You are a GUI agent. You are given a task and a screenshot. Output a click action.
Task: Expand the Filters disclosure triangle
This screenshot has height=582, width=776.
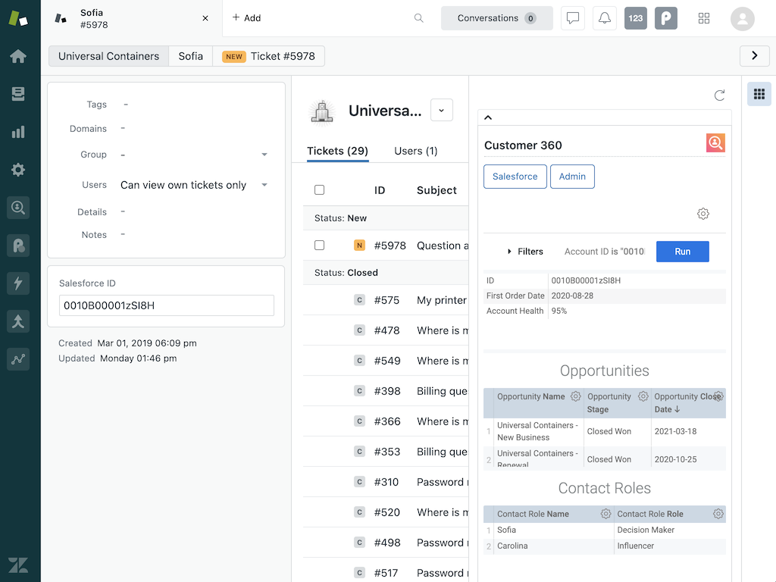(509, 252)
